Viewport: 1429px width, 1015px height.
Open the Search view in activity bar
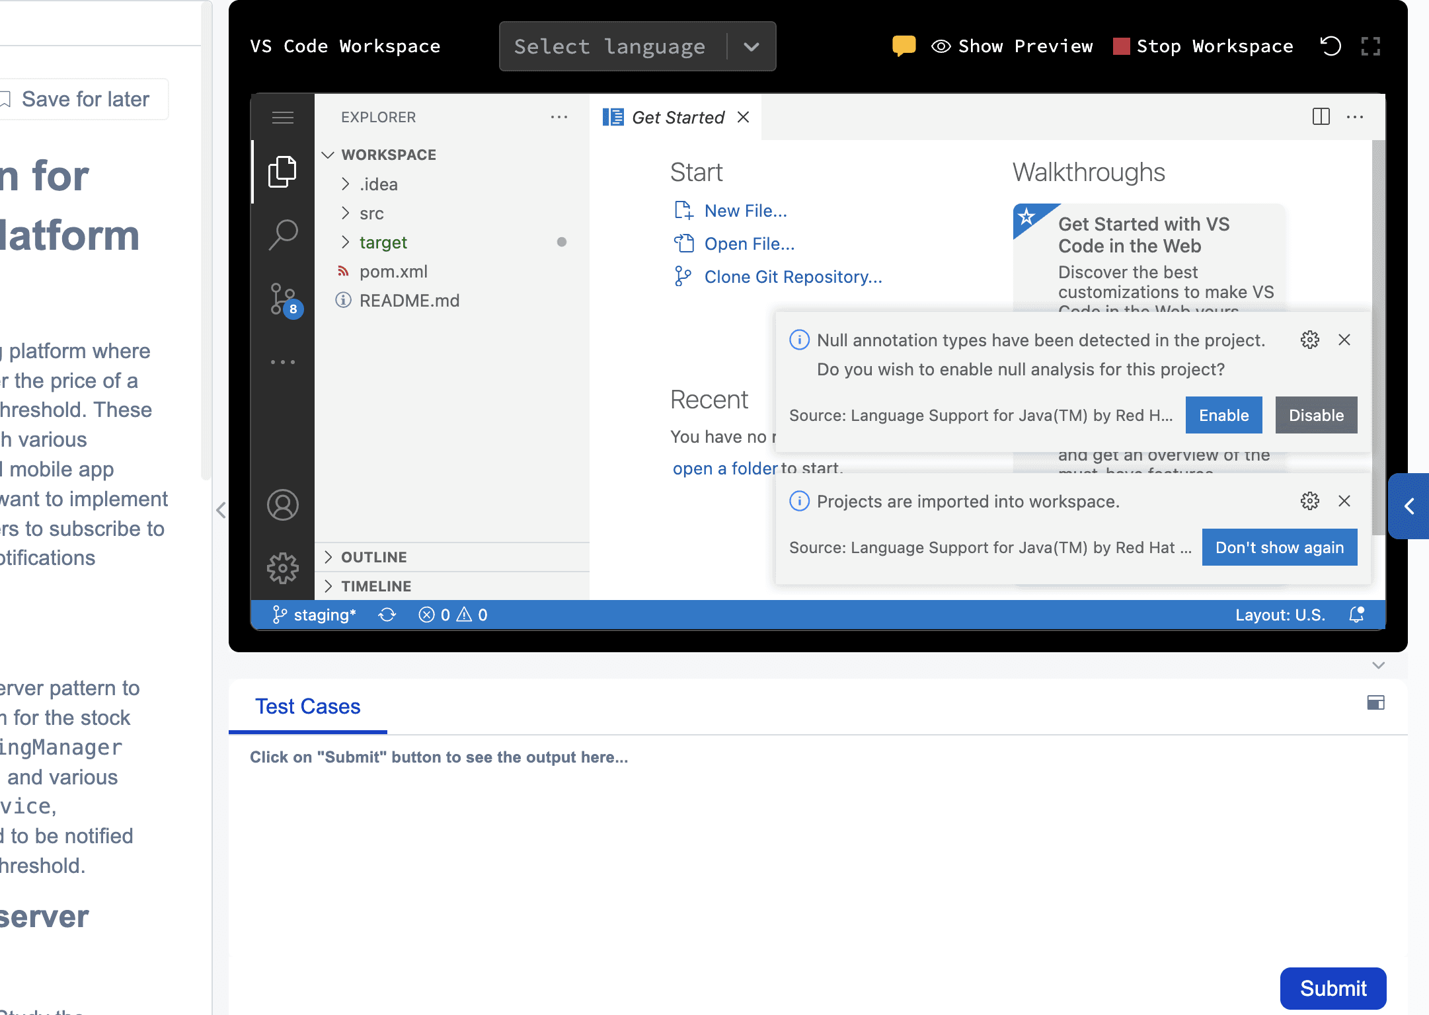pyautogui.click(x=283, y=235)
